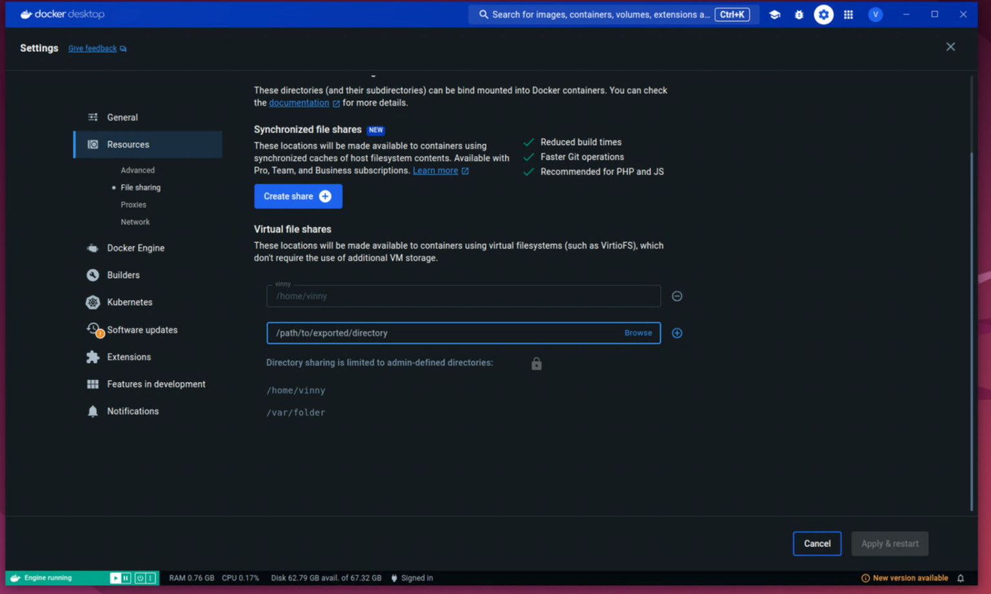
Task: Open the Give feedback link
Action: (92, 48)
